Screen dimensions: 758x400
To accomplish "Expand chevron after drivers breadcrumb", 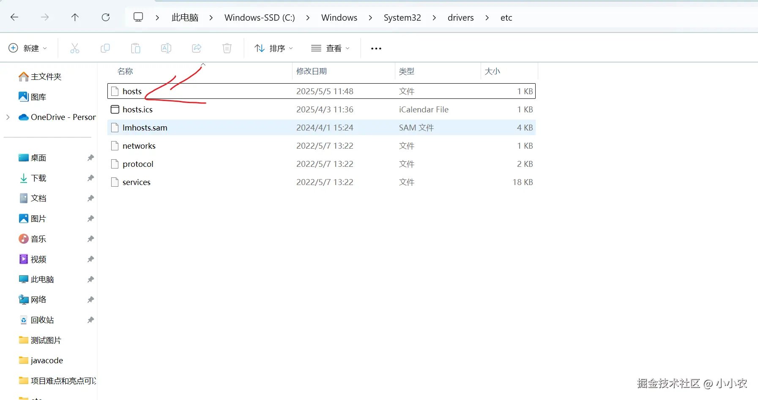I will pyautogui.click(x=487, y=18).
